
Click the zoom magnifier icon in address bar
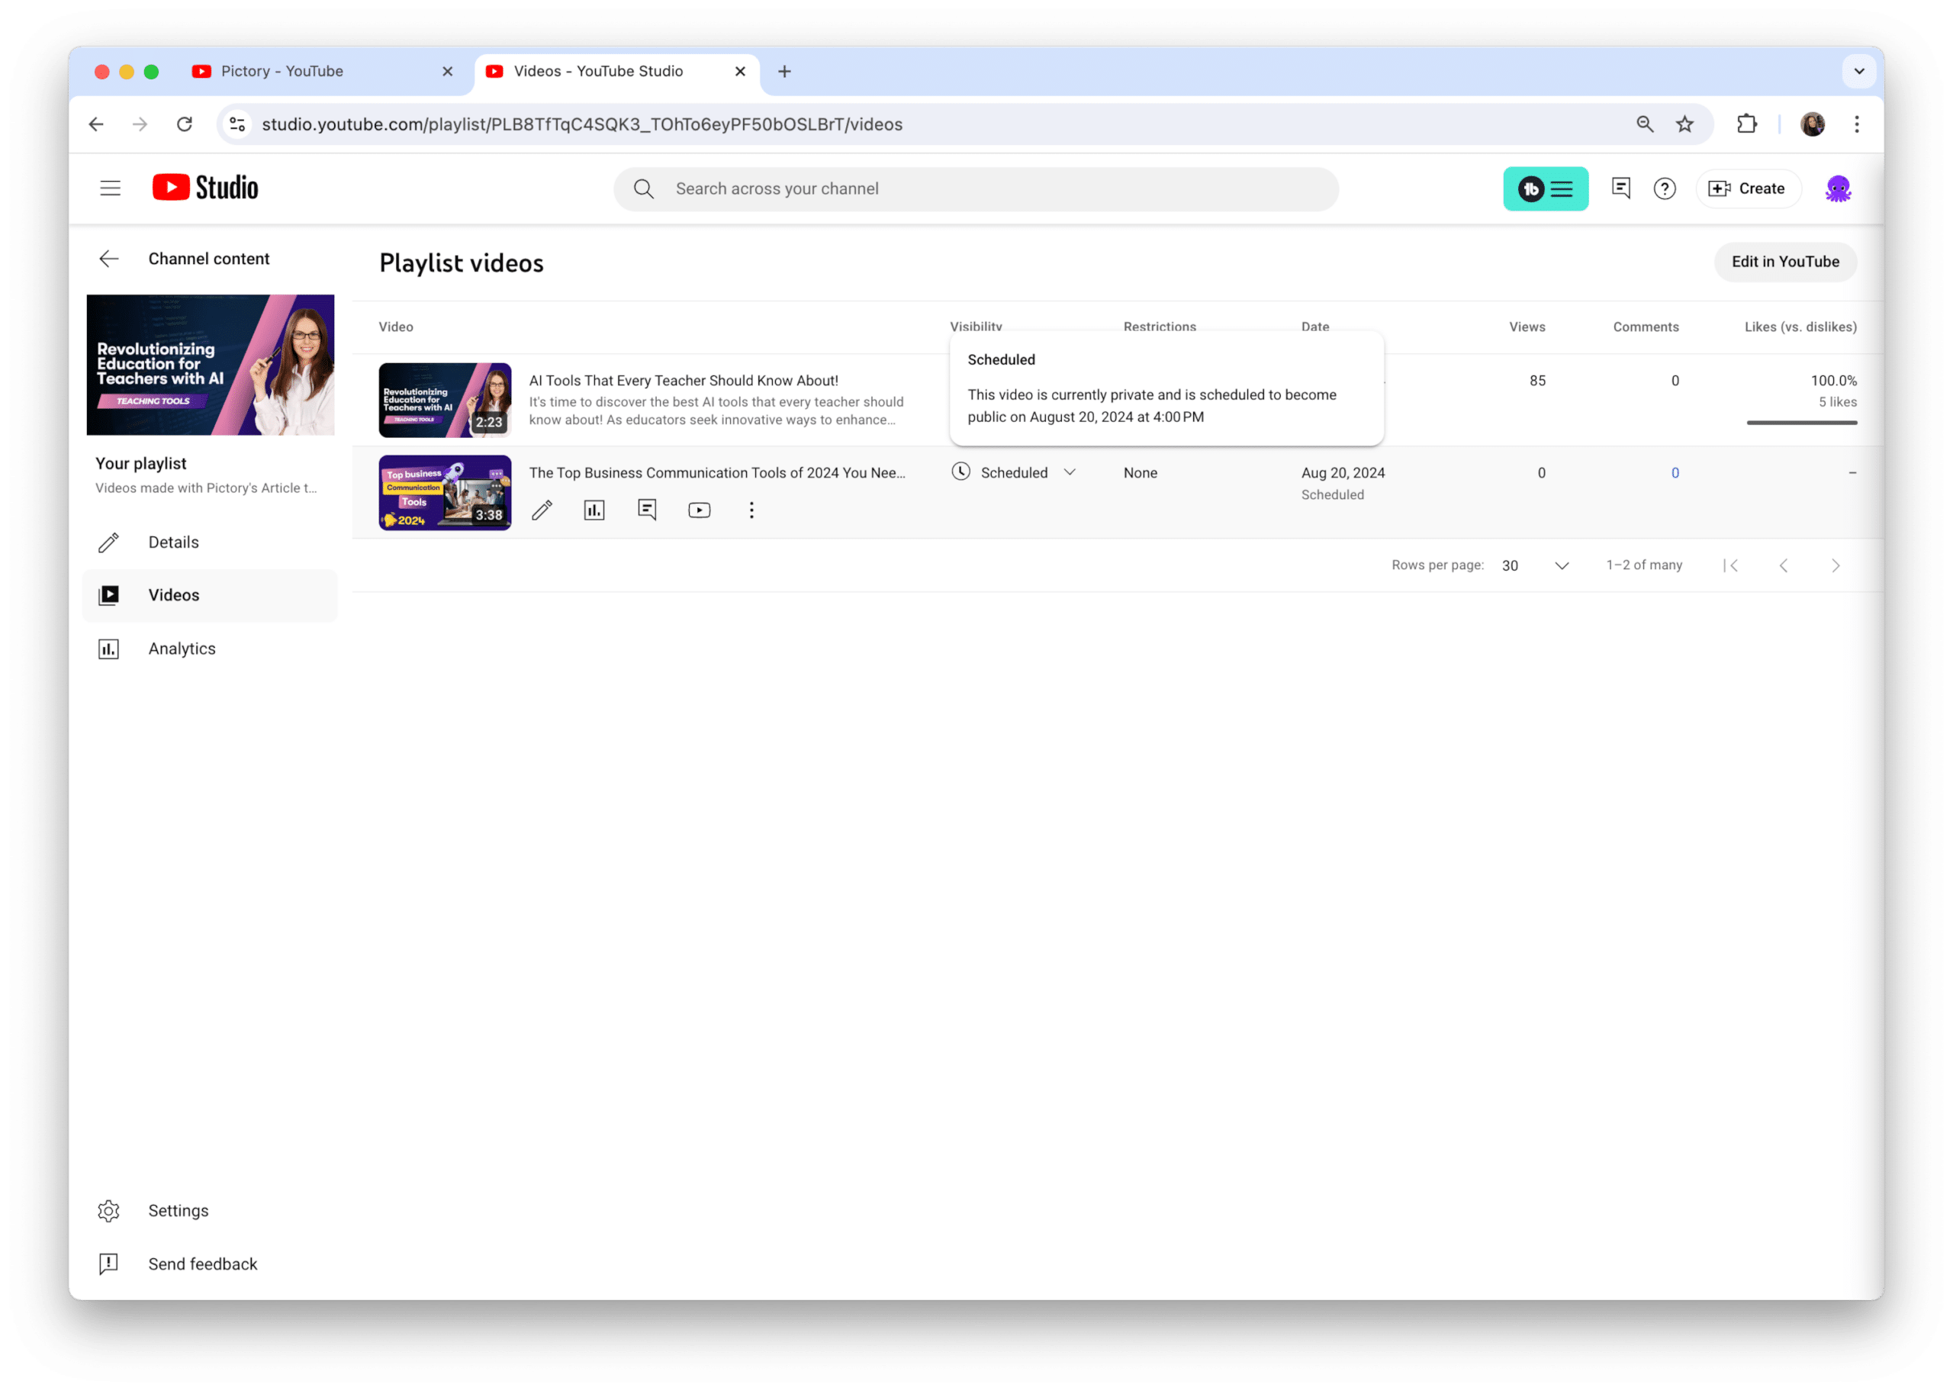pos(1644,124)
